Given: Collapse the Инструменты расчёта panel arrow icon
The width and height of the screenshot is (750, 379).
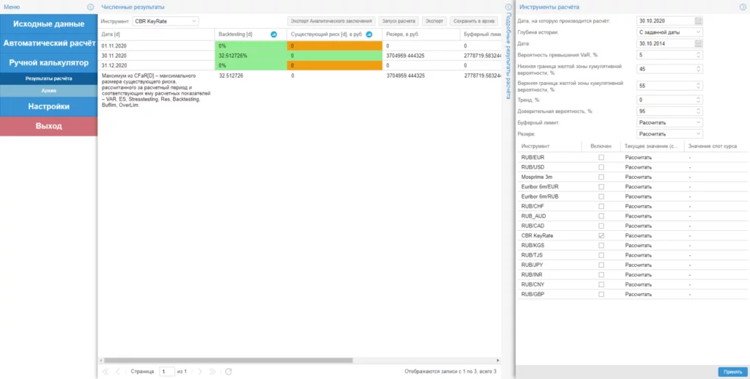Looking at the screenshot, I should click(743, 7).
